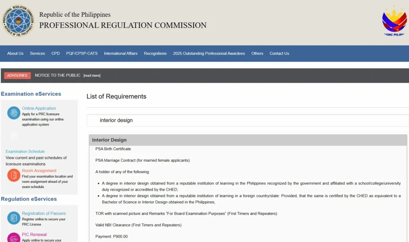
Task: Open 2025 Outstanding Professional Awardees page
Action: (209, 54)
